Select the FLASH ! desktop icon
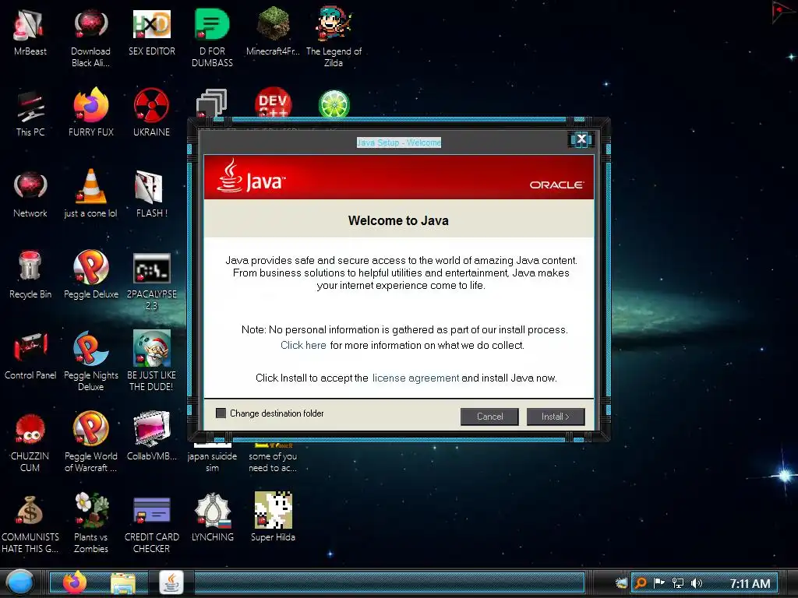Screen dimensions: 798x598 point(151,194)
